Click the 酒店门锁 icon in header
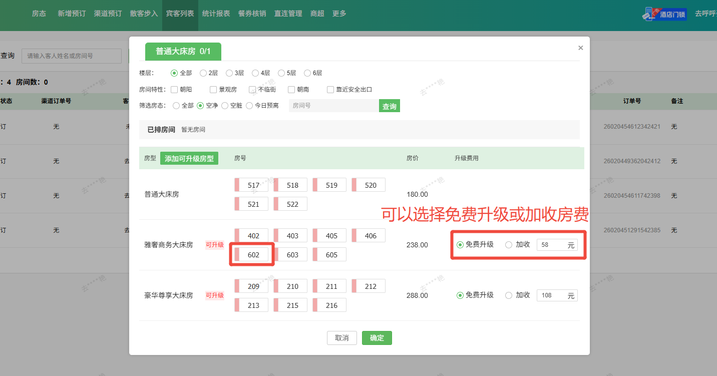This screenshot has width=717, height=376. (x=664, y=14)
